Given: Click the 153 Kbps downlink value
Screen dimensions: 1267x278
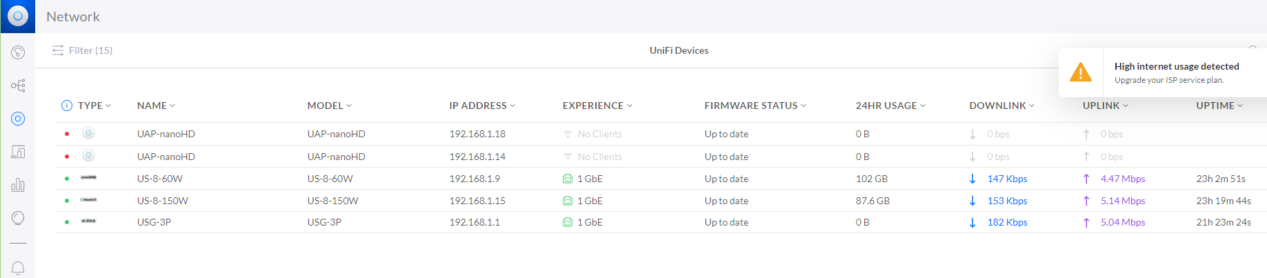Looking at the screenshot, I should coord(1007,201).
